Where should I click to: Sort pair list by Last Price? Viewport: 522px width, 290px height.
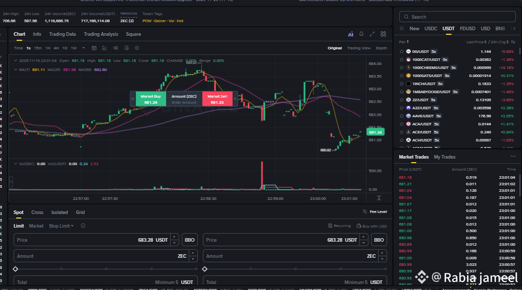click(476, 42)
